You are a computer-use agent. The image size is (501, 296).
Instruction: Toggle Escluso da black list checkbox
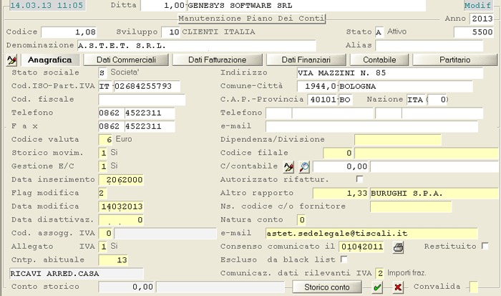(x=343, y=259)
